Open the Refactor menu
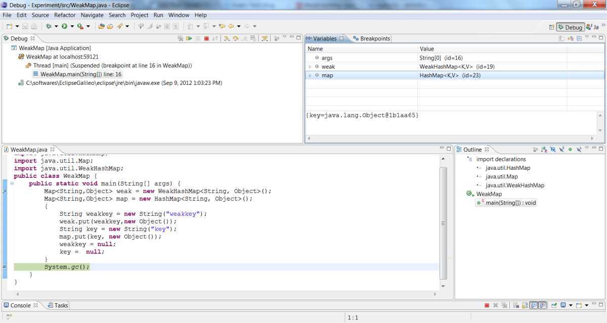607x323 pixels. point(65,15)
